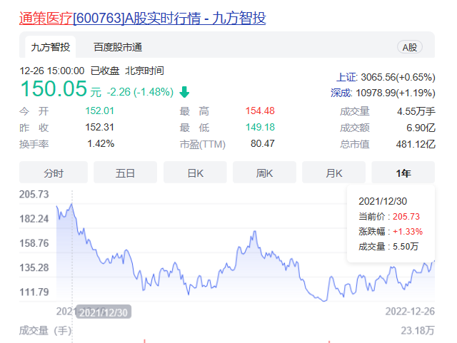Select the 1年 chart tab
The width and height of the screenshot is (457, 343).
pos(403,173)
